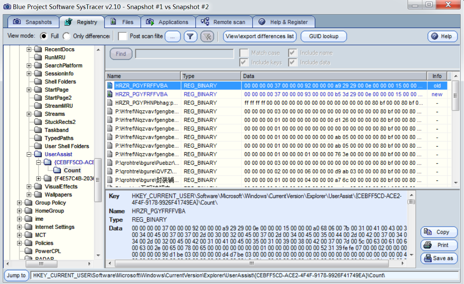Collapse the {CEBFF5CD-ACE key node
Image resolution: width=464 pixels, height=284 pixels.
point(38,162)
